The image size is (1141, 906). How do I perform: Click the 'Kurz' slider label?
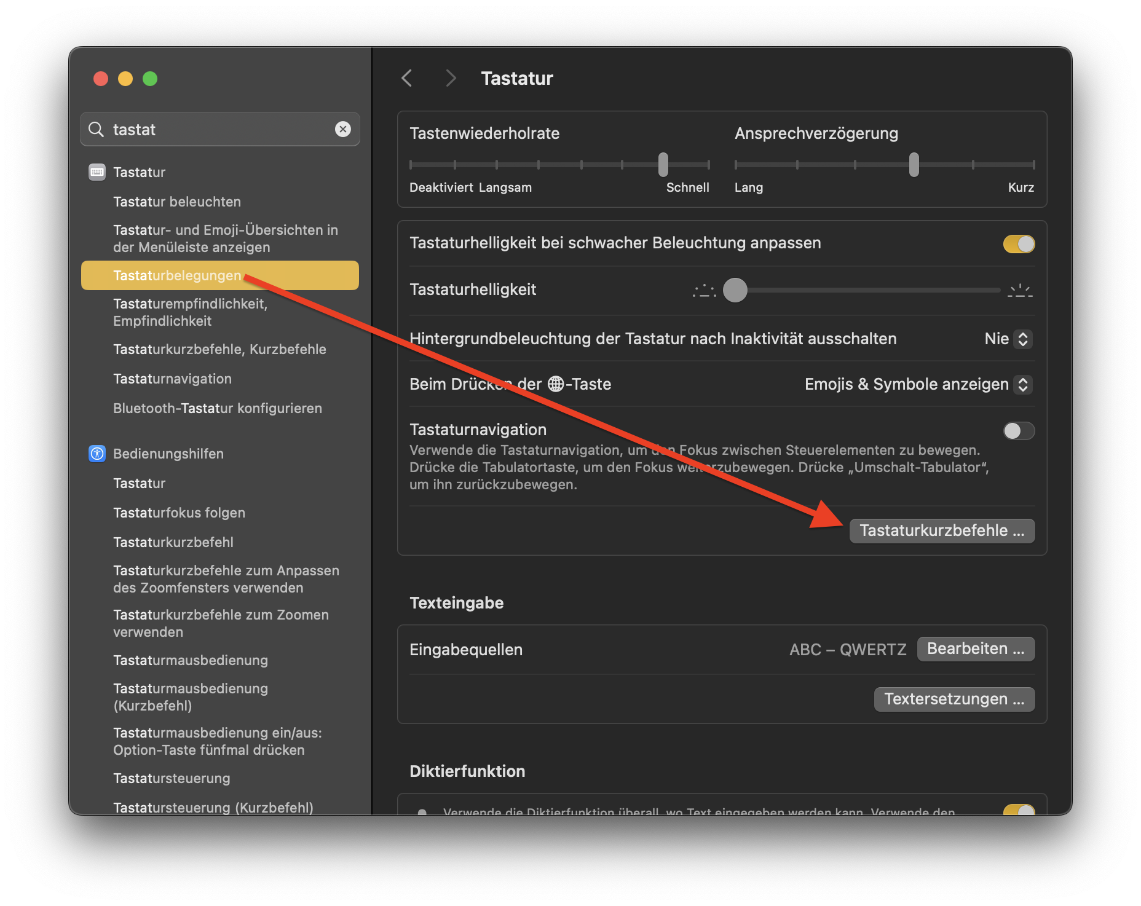(x=1021, y=187)
